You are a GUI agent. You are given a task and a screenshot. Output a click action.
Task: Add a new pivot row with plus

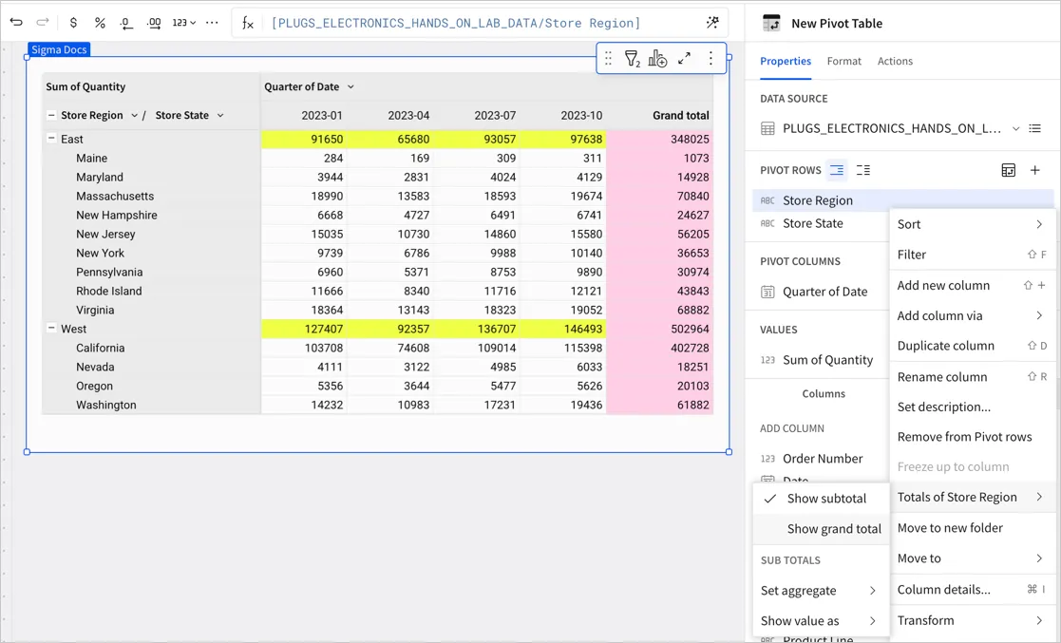point(1034,170)
